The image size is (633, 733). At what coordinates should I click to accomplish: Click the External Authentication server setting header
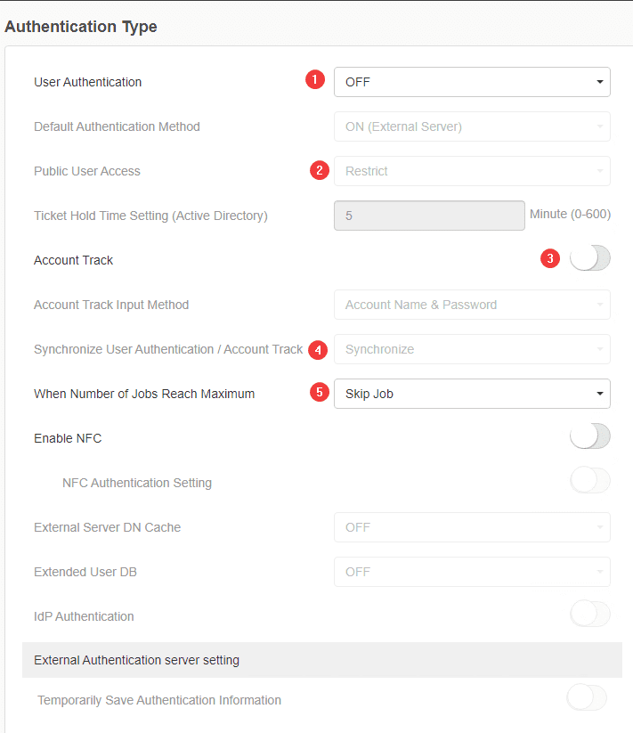(x=321, y=660)
